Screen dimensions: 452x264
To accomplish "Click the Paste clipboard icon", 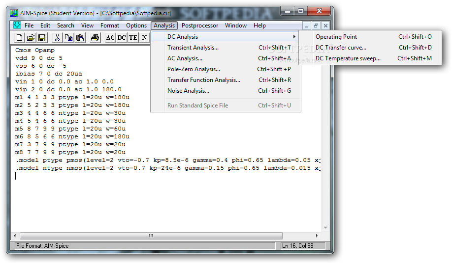I will click(x=80, y=38).
